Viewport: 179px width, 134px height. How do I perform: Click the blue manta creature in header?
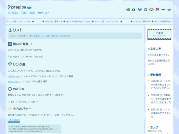click(x=140, y=10)
